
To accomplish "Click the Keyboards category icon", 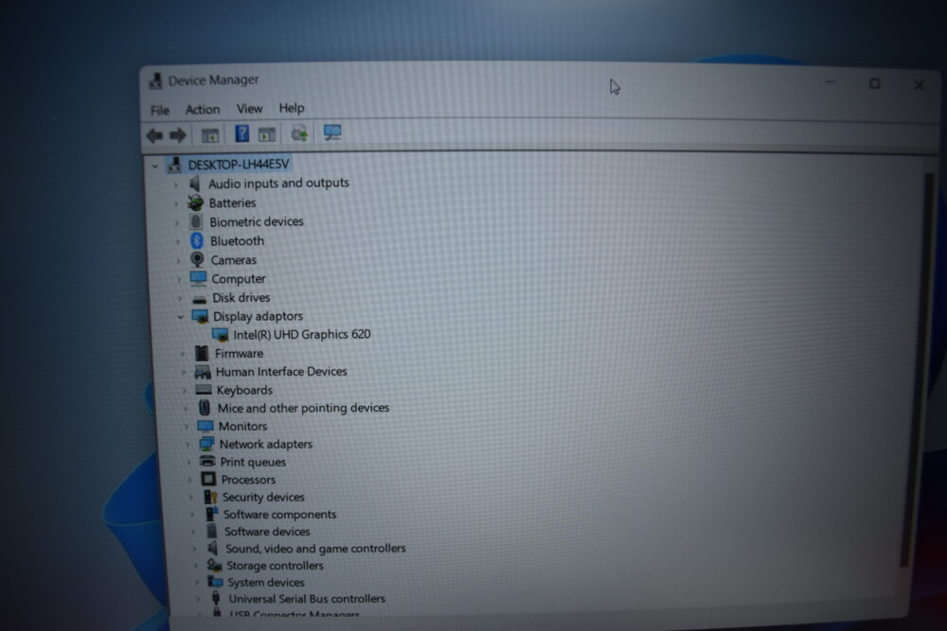I will tap(204, 390).
